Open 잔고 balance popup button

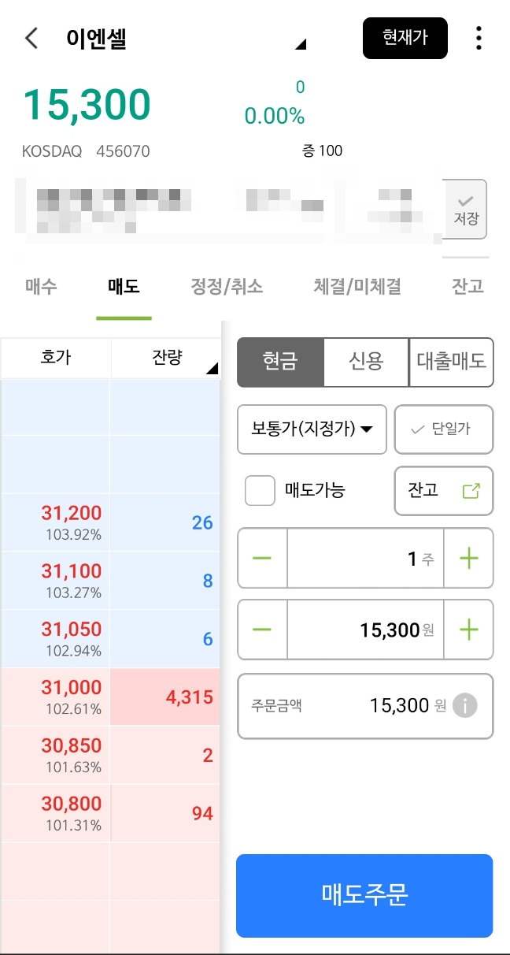coord(443,490)
